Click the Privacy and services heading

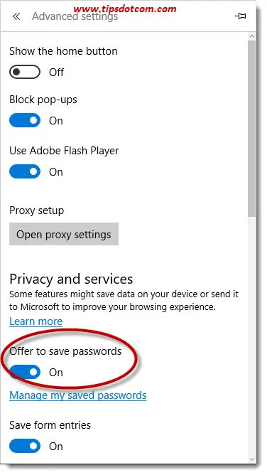[x=71, y=279]
